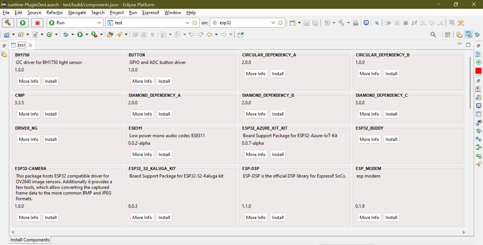Screen dimensions: 483x245
Task: Open the Project menu
Action: pyautogui.click(x=116, y=13)
